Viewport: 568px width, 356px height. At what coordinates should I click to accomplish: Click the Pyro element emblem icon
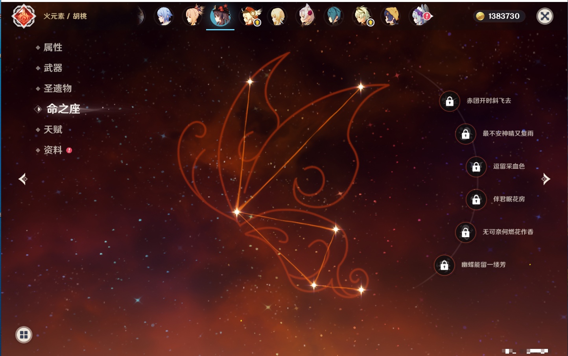point(24,16)
